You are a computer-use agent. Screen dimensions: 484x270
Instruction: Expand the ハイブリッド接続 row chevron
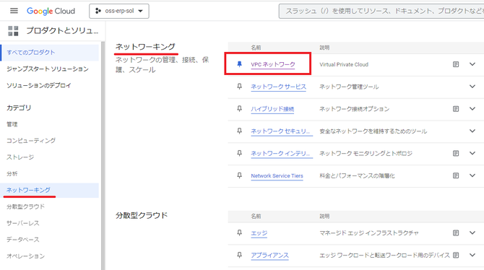[x=472, y=108]
